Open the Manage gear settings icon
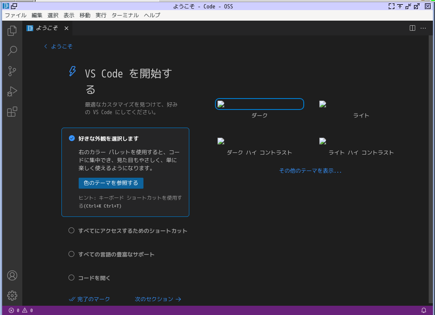The width and height of the screenshot is (435, 315). pos(12,296)
